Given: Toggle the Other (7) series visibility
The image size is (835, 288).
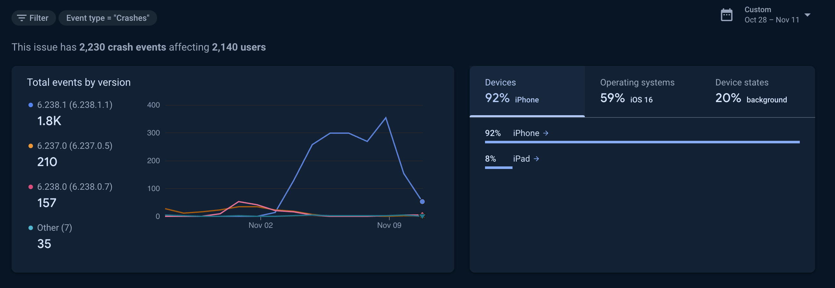Looking at the screenshot, I should coord(54,227).
